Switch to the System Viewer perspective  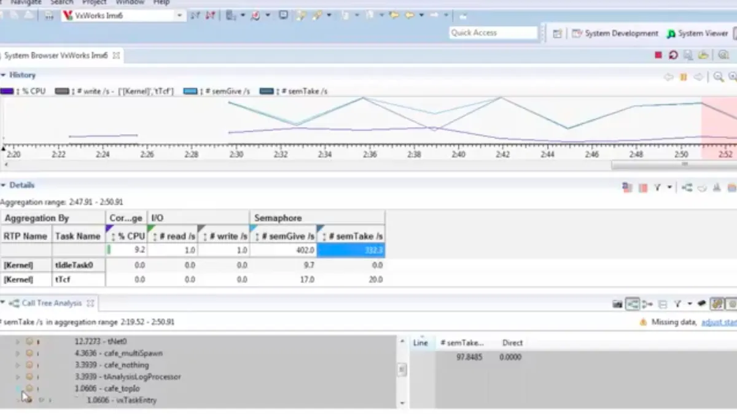pos(696,34)
